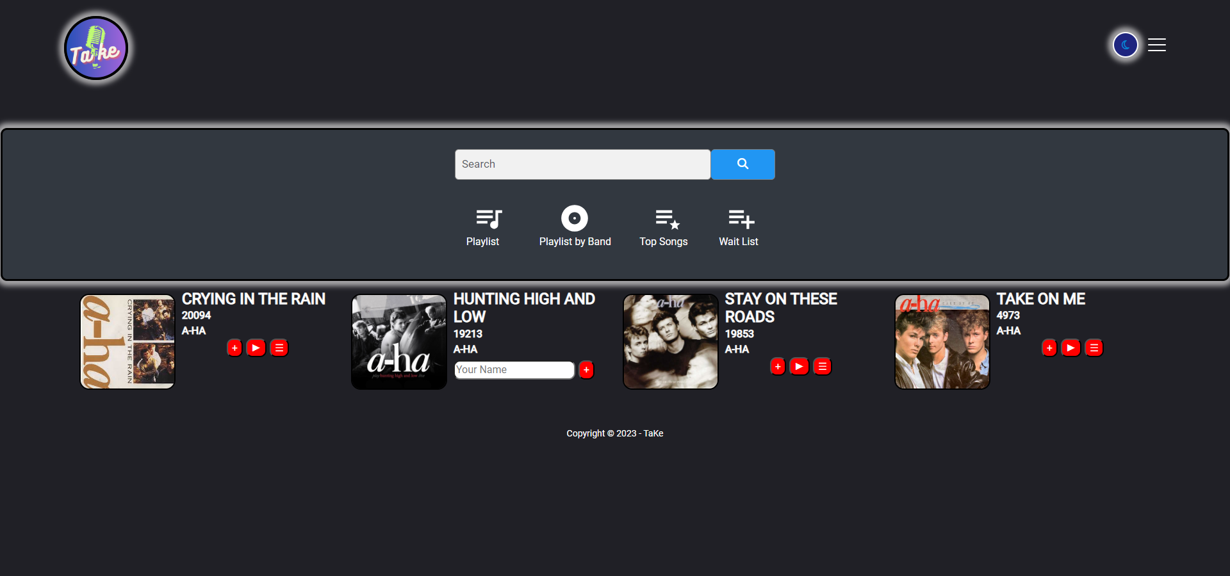Click song number 19213

tap(468, 334)
